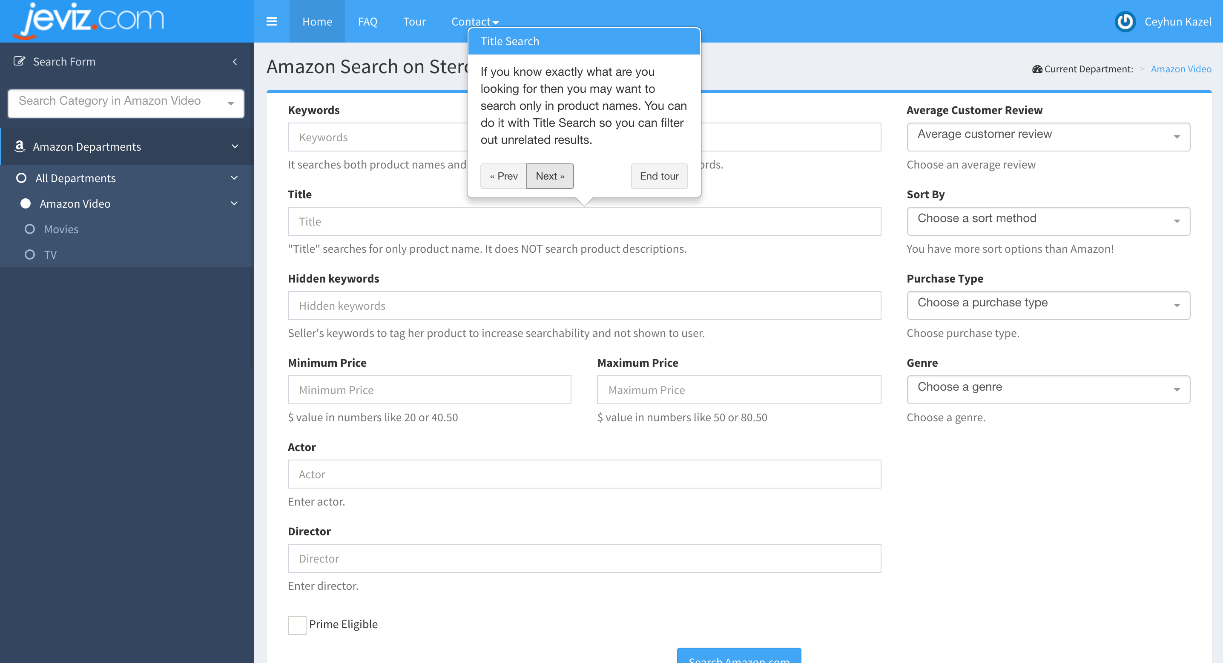Open the Choose a sort method dropdown
The image size is (1223, 663).
tap(1048, 221)
